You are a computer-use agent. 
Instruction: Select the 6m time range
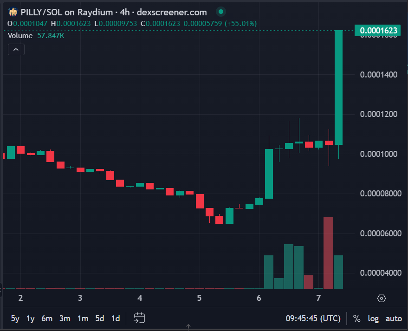click(x=46, y=318)
